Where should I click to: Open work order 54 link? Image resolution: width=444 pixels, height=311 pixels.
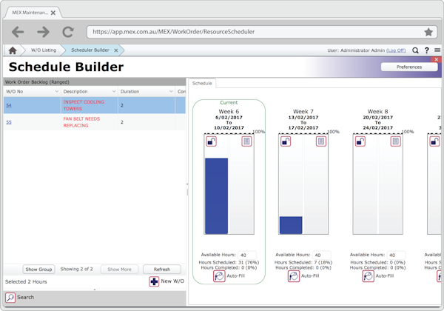9,105
